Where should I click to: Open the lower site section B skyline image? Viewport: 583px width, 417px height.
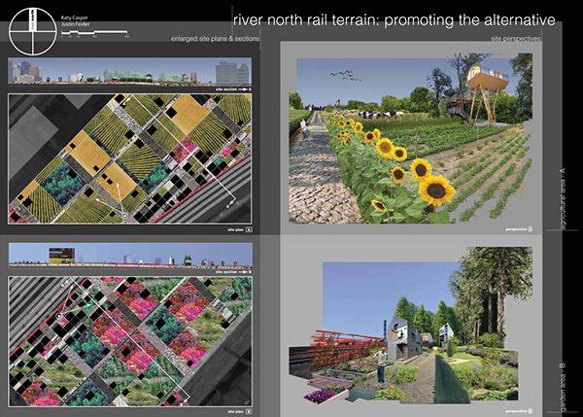[130, 256]
